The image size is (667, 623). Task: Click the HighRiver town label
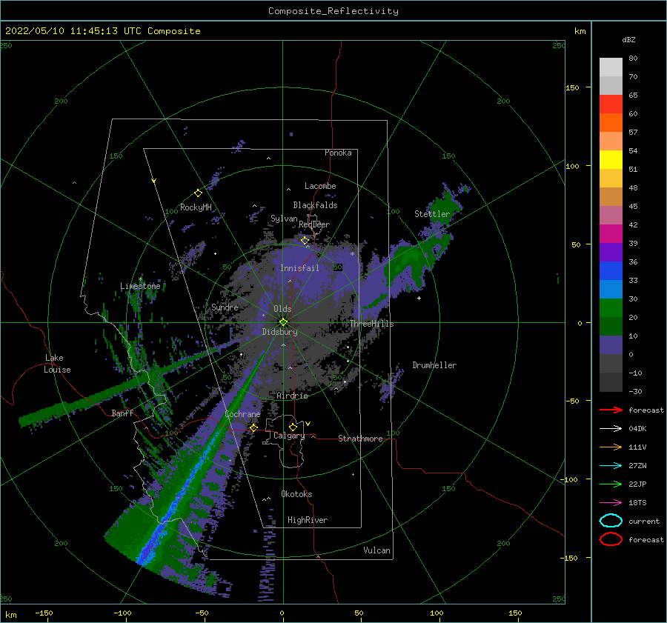coord(308,520)
